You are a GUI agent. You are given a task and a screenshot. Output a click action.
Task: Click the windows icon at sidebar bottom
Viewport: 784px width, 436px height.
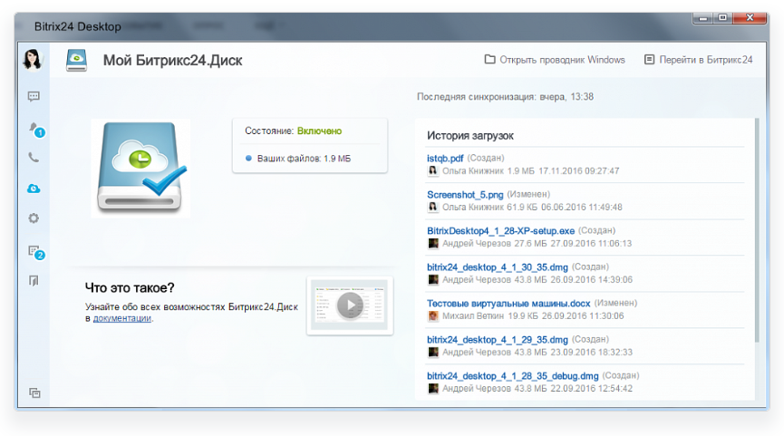pyautogui.click(x=34, y=393)
